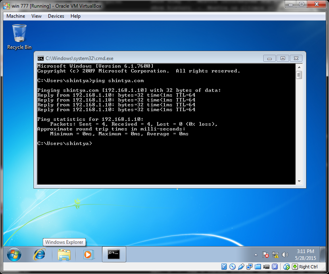Click VirtualBox optical disc indicator
This screenshot has width=329, height=274.
coord(232,267)
